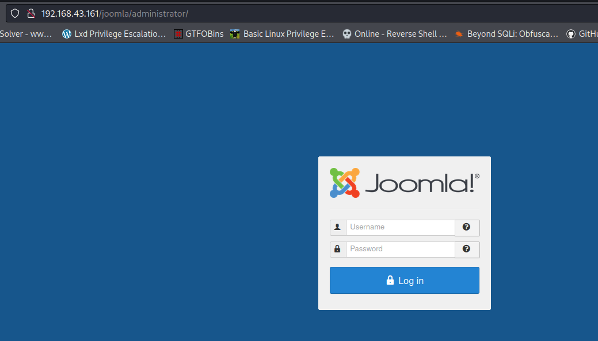This screenshot has height=341, width=598.
Task: Click into the Username field
Action: pos(401,228)
